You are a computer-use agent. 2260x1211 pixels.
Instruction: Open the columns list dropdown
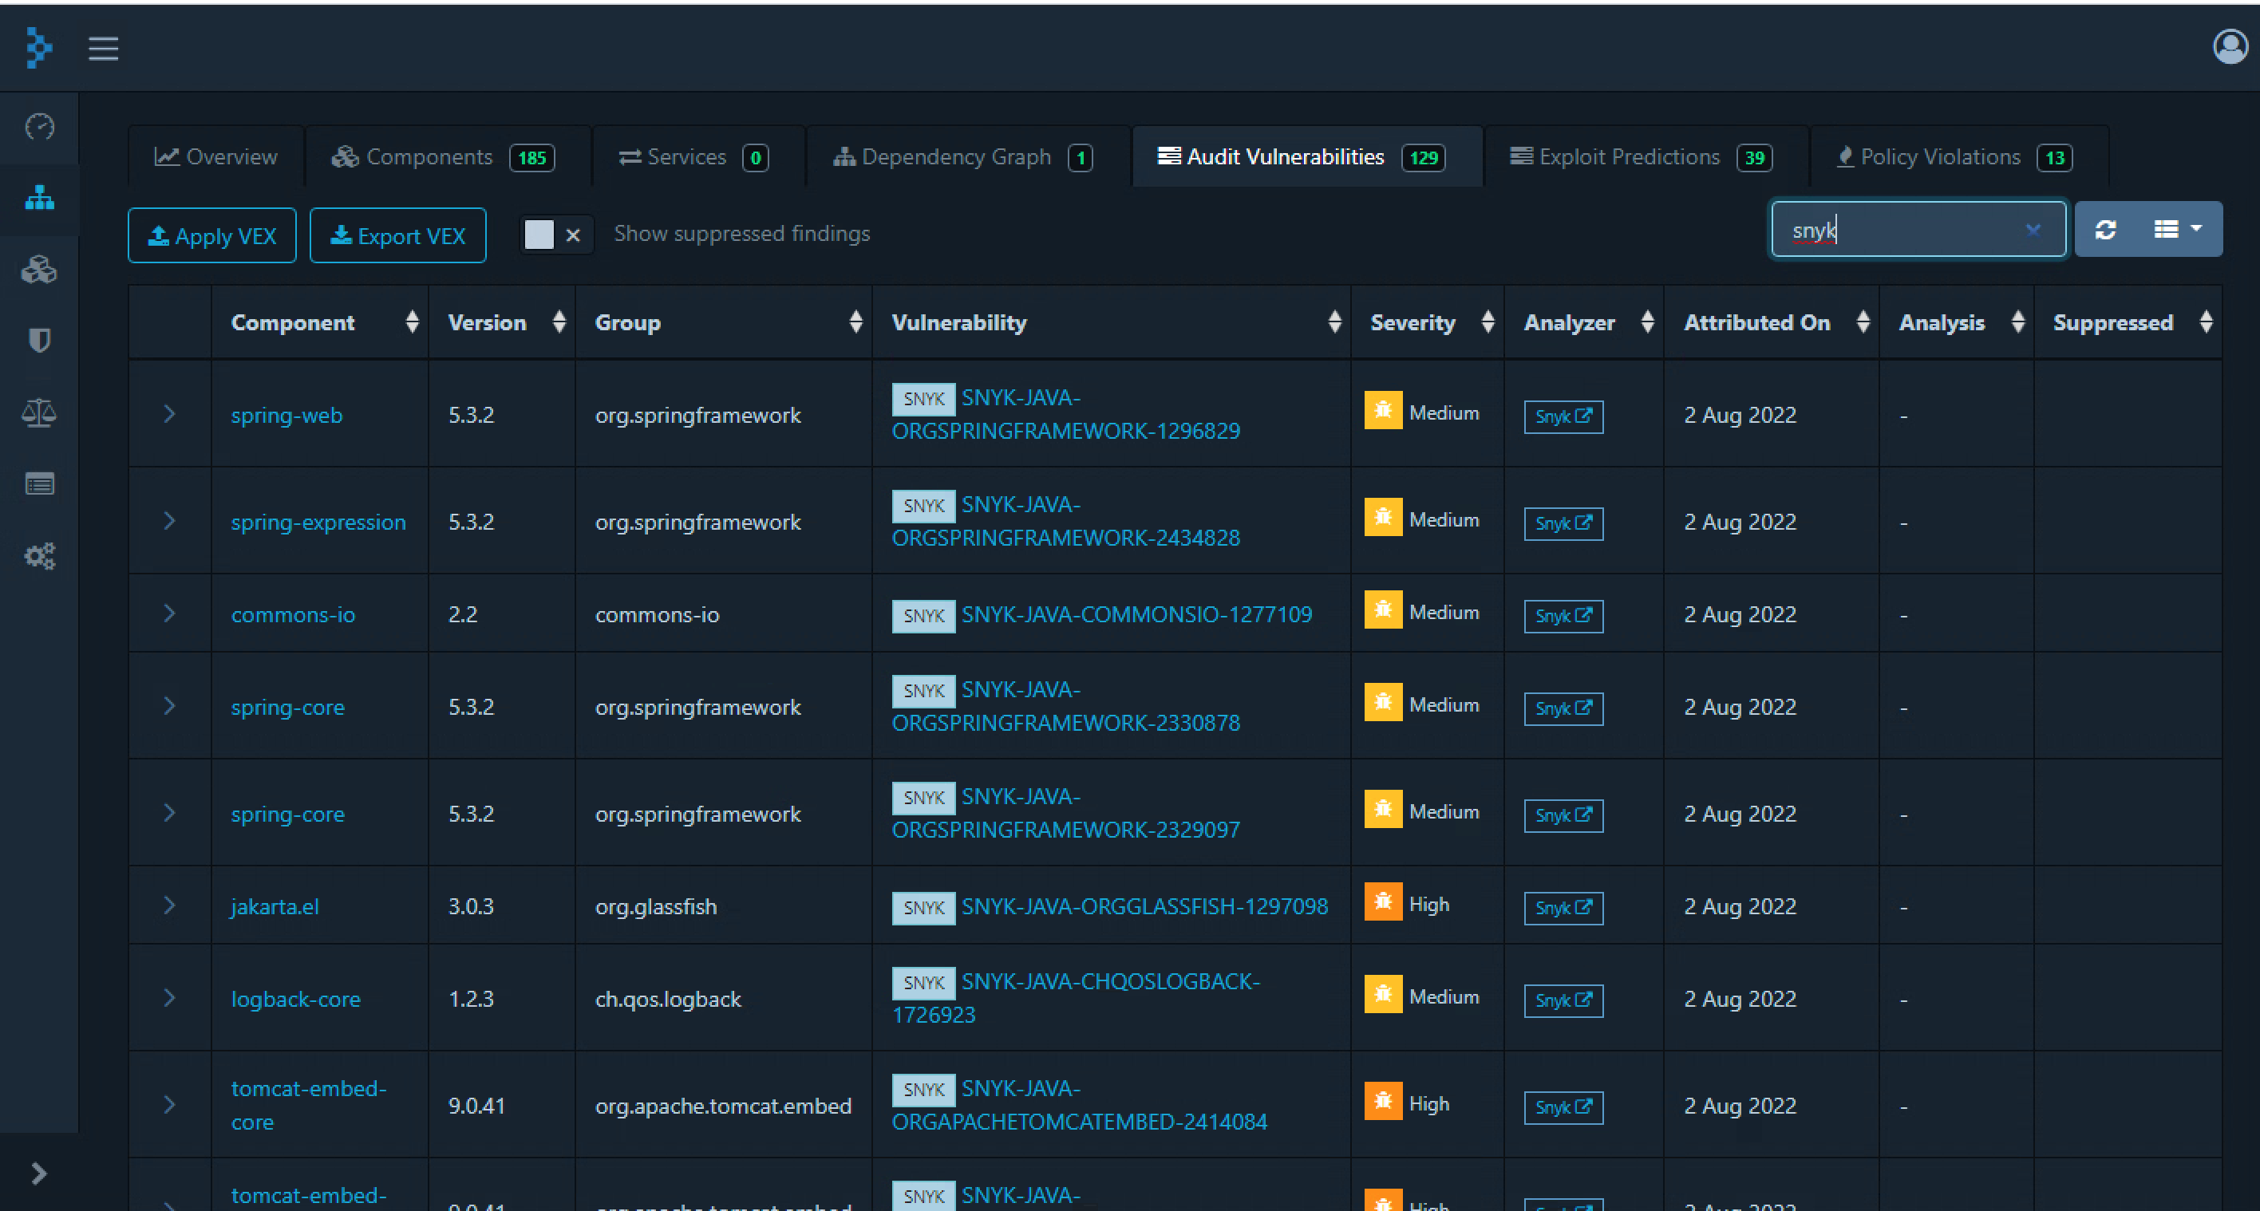click(x=2178, y=230)
